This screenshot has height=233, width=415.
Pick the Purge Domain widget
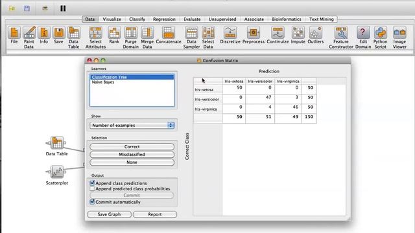coord(131,32)
